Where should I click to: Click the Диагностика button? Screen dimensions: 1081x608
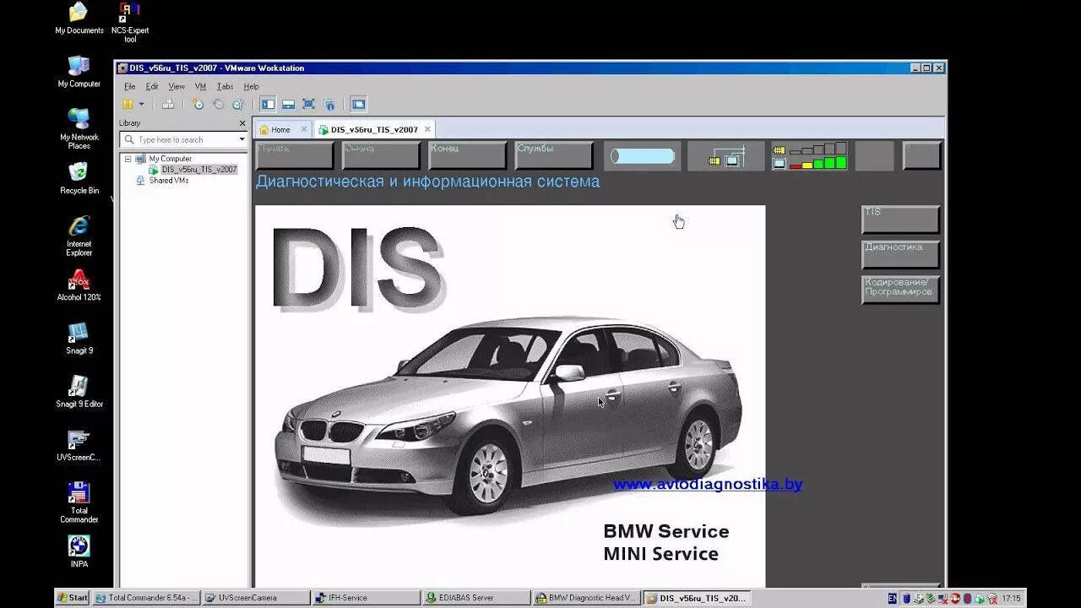coord(900,255)
